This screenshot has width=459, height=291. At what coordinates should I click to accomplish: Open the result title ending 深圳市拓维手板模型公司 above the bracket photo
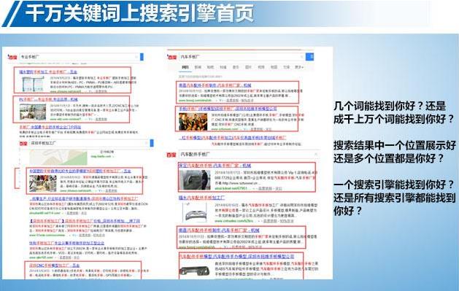(x=236, y=257)
